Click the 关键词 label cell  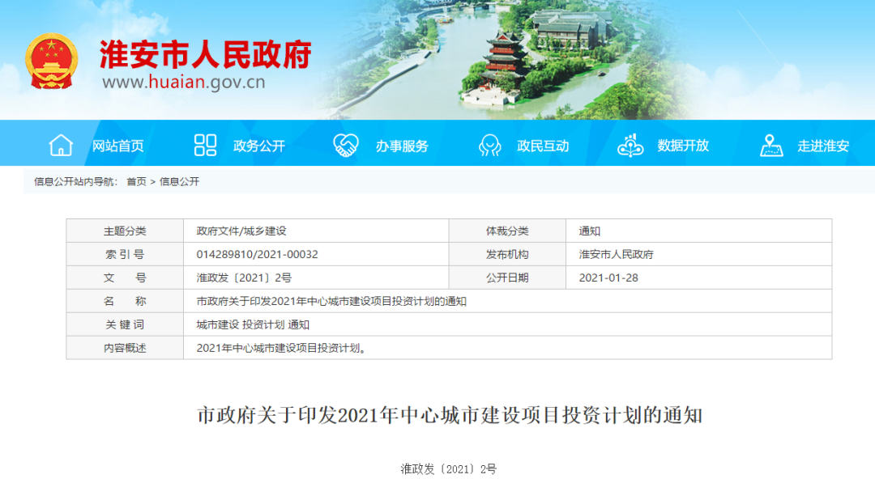pyautogui.click(x=125, y=324)
